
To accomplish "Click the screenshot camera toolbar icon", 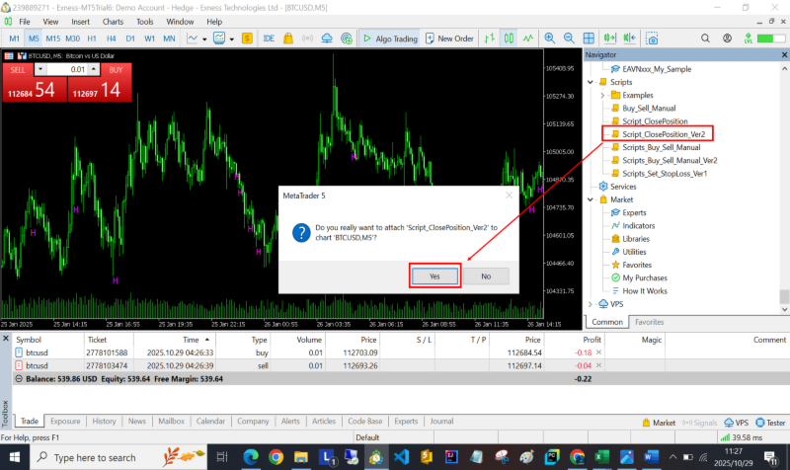I will [x=652, y=39].
